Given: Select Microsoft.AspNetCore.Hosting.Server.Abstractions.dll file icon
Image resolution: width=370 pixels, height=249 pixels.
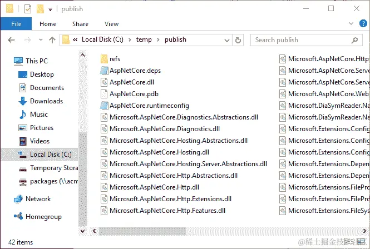Looking at the screenshot, I should [x=104, y=164].
